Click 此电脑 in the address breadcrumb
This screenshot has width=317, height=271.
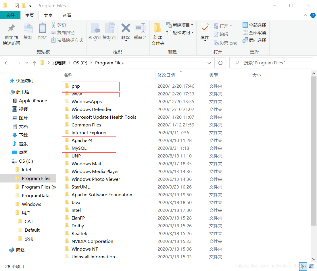click(x=59, y=63)
